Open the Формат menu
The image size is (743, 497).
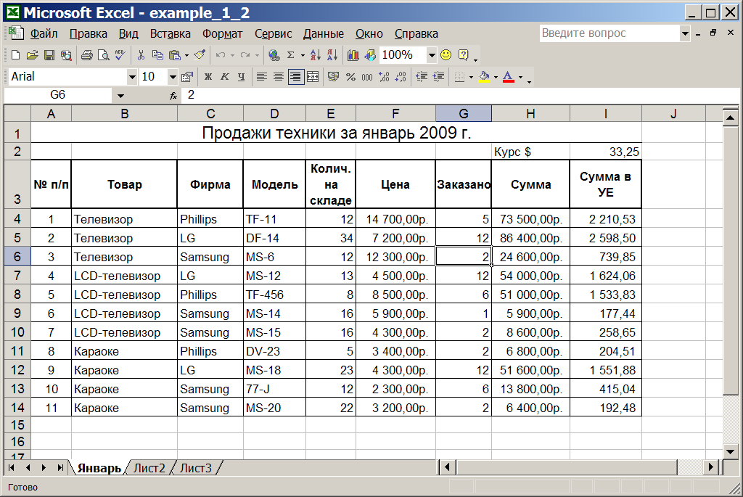coord(222,33)
